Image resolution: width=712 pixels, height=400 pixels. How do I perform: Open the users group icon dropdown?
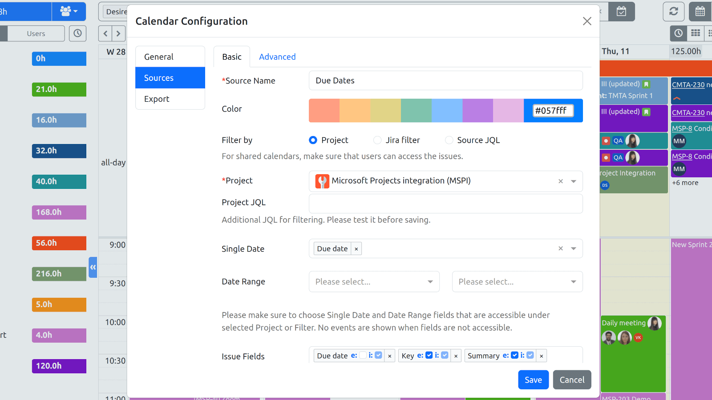pos(69,11)
